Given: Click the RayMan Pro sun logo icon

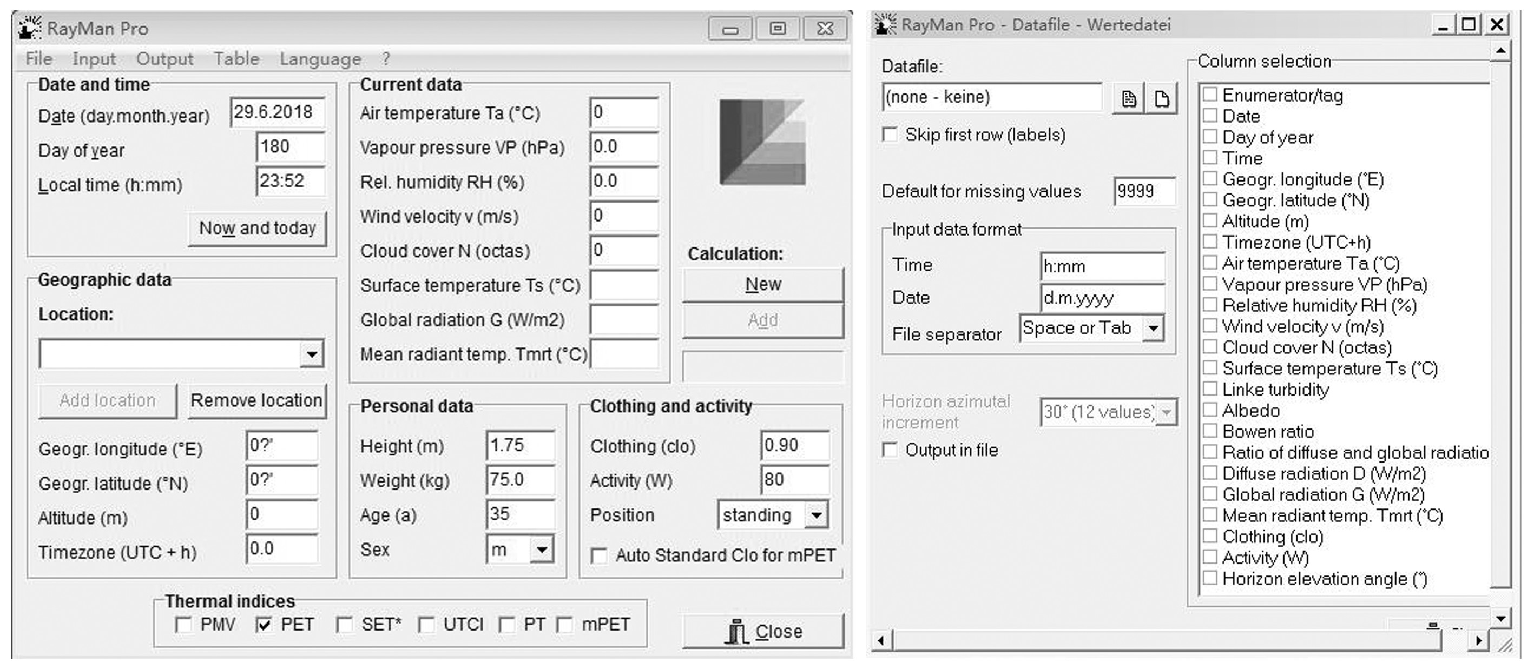Looking at the screenshot, I should tap(29, 28).
